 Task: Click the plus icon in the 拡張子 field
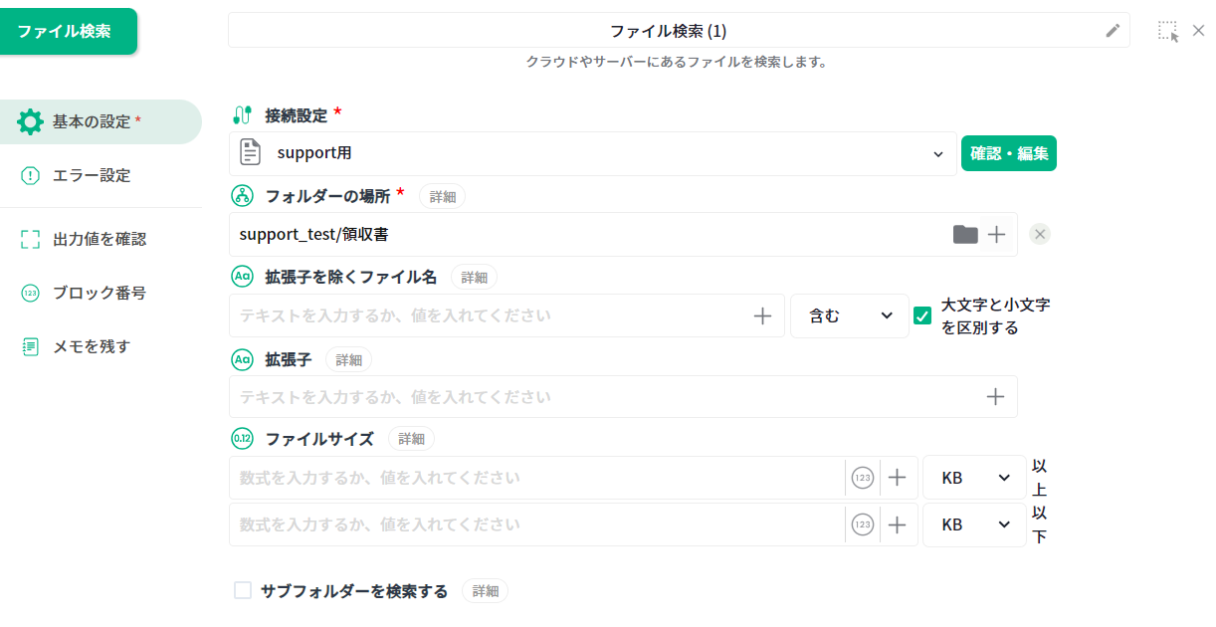(x=995, y=397)
